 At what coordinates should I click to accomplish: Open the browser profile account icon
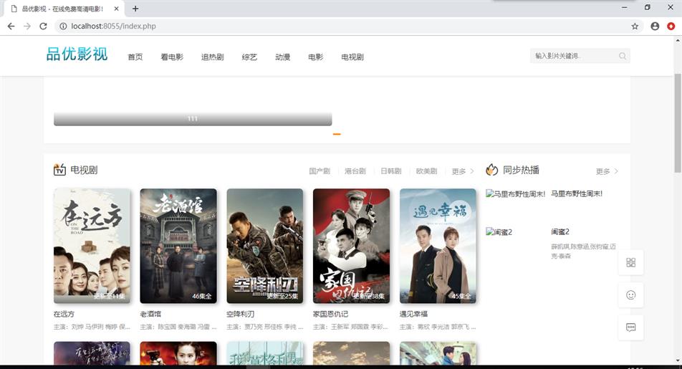coord(655,26)
